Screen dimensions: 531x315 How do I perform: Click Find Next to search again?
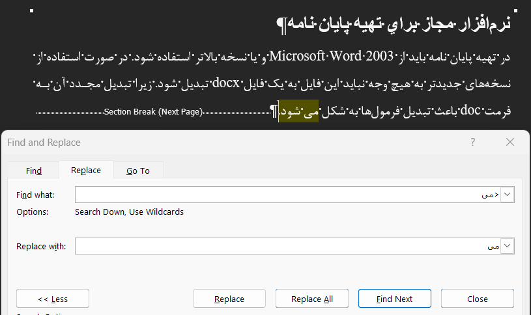coord(394,299)
